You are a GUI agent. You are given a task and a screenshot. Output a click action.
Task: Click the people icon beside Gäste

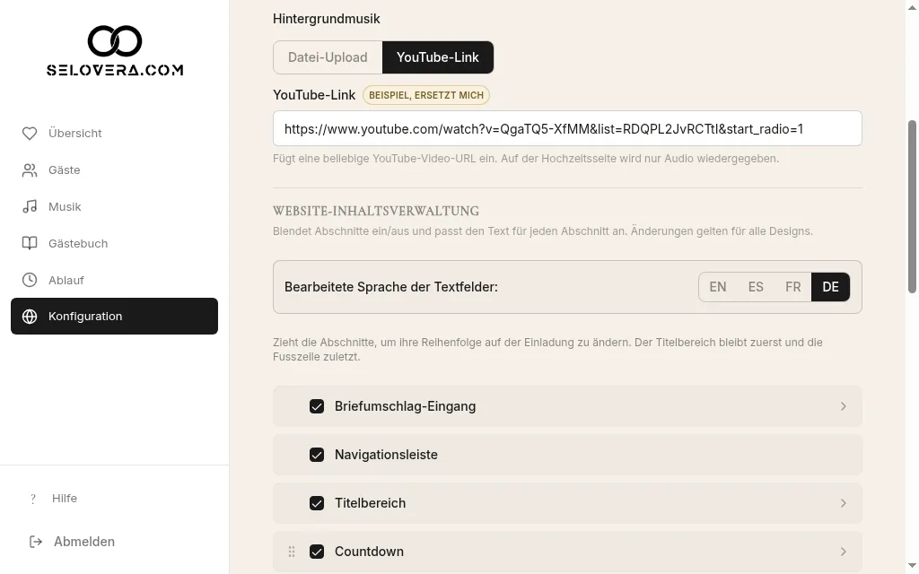coord(30,170)
